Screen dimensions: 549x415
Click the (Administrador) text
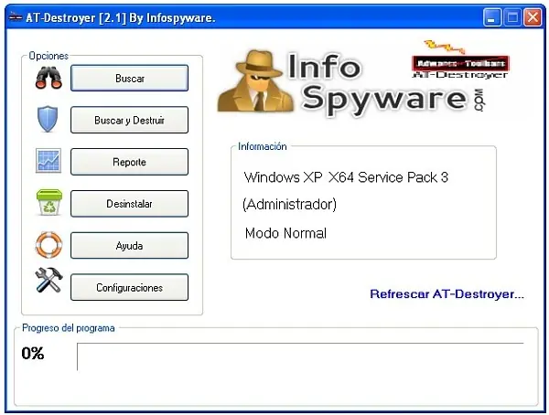[x=289, y=205]
